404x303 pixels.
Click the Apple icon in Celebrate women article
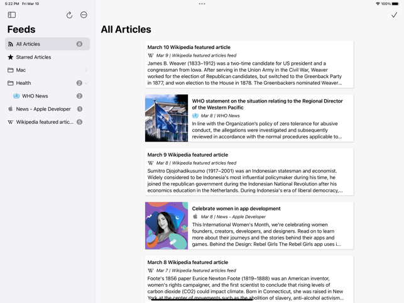[195, 216]
